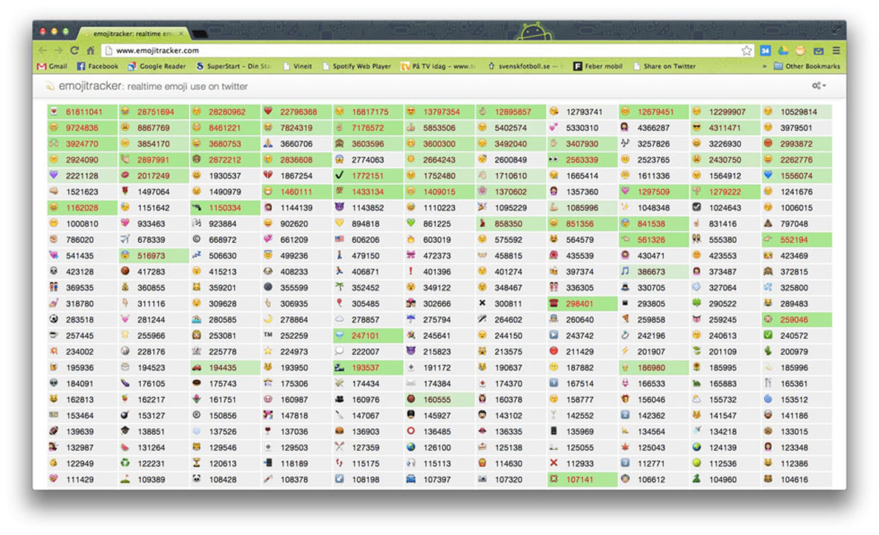
Task: Open the Other Bookmarks folder
Action: coord(807,67)
